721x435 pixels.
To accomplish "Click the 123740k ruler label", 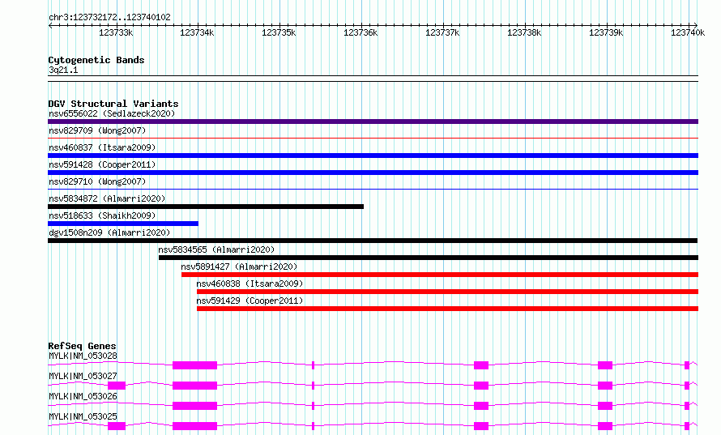I will coord(688,32).
